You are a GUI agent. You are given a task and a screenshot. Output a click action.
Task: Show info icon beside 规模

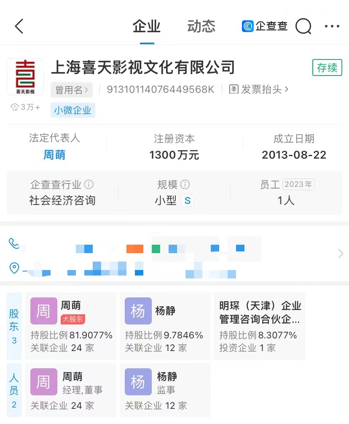pyautogui.click(x=185, y=184)
